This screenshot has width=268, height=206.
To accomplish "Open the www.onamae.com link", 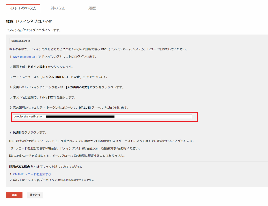I will tap(25, 57).
